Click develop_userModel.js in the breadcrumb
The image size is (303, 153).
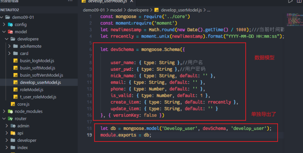181,10
